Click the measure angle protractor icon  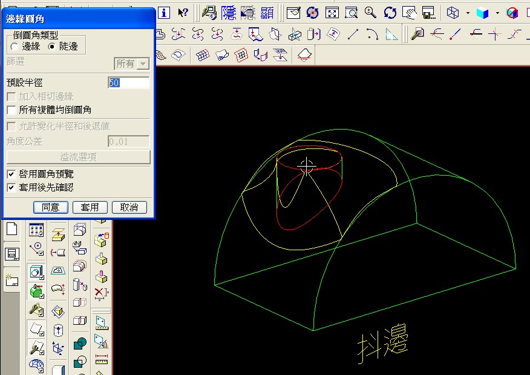tap(101, 341)
